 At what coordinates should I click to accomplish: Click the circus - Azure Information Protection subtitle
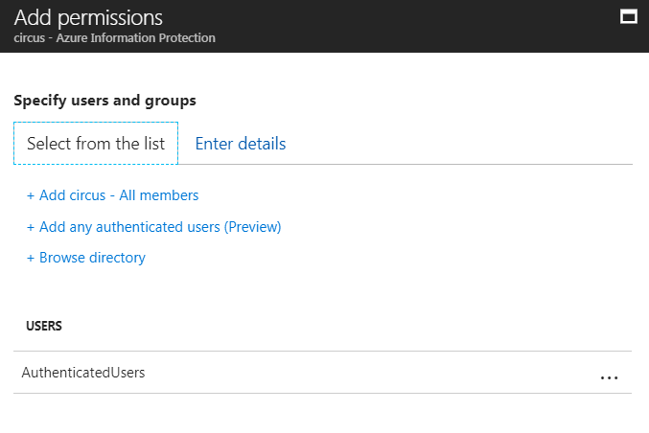point(114,38)
